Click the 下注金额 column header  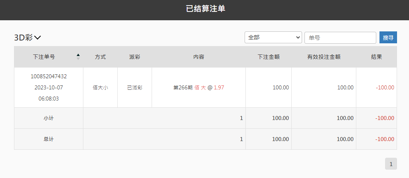(269, 57)
